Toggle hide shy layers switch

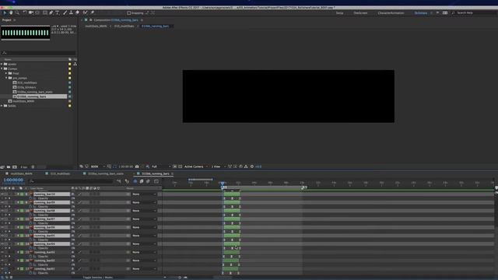(x=135, y=181)
